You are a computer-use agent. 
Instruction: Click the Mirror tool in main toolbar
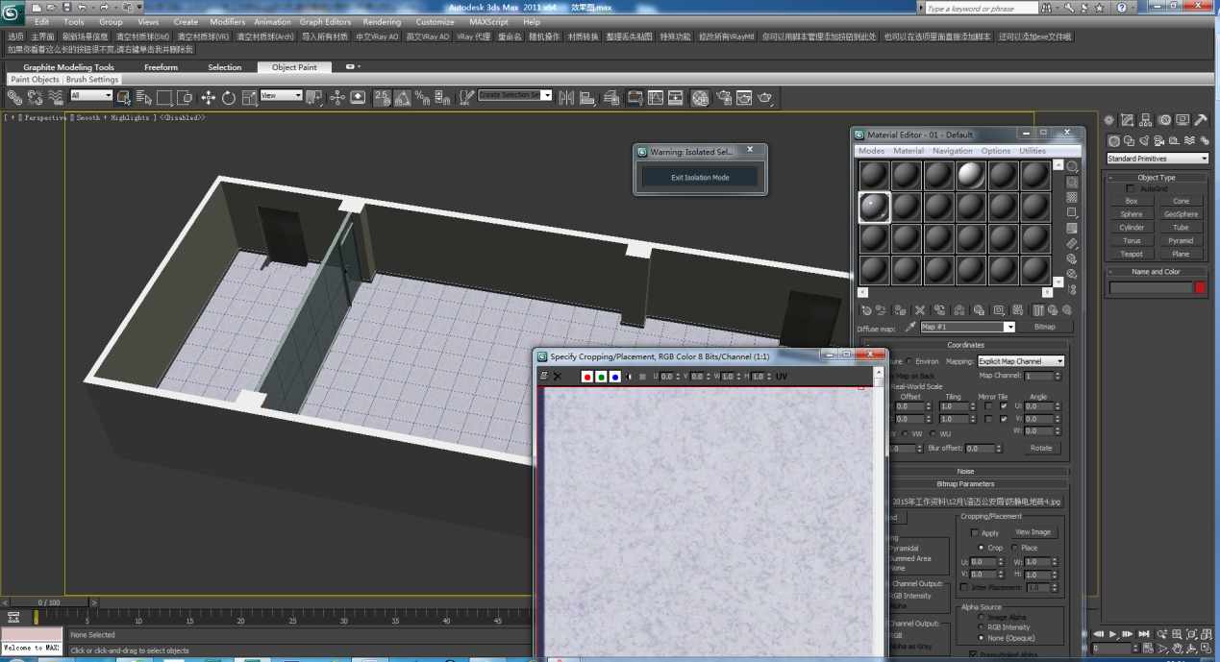pyautogui.click(x=565, y=97)
